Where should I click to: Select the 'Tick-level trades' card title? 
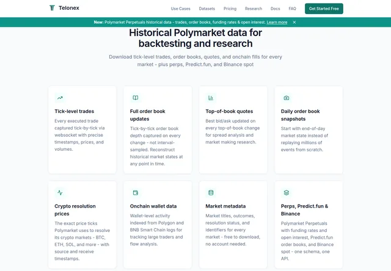(x=75, y=111)
